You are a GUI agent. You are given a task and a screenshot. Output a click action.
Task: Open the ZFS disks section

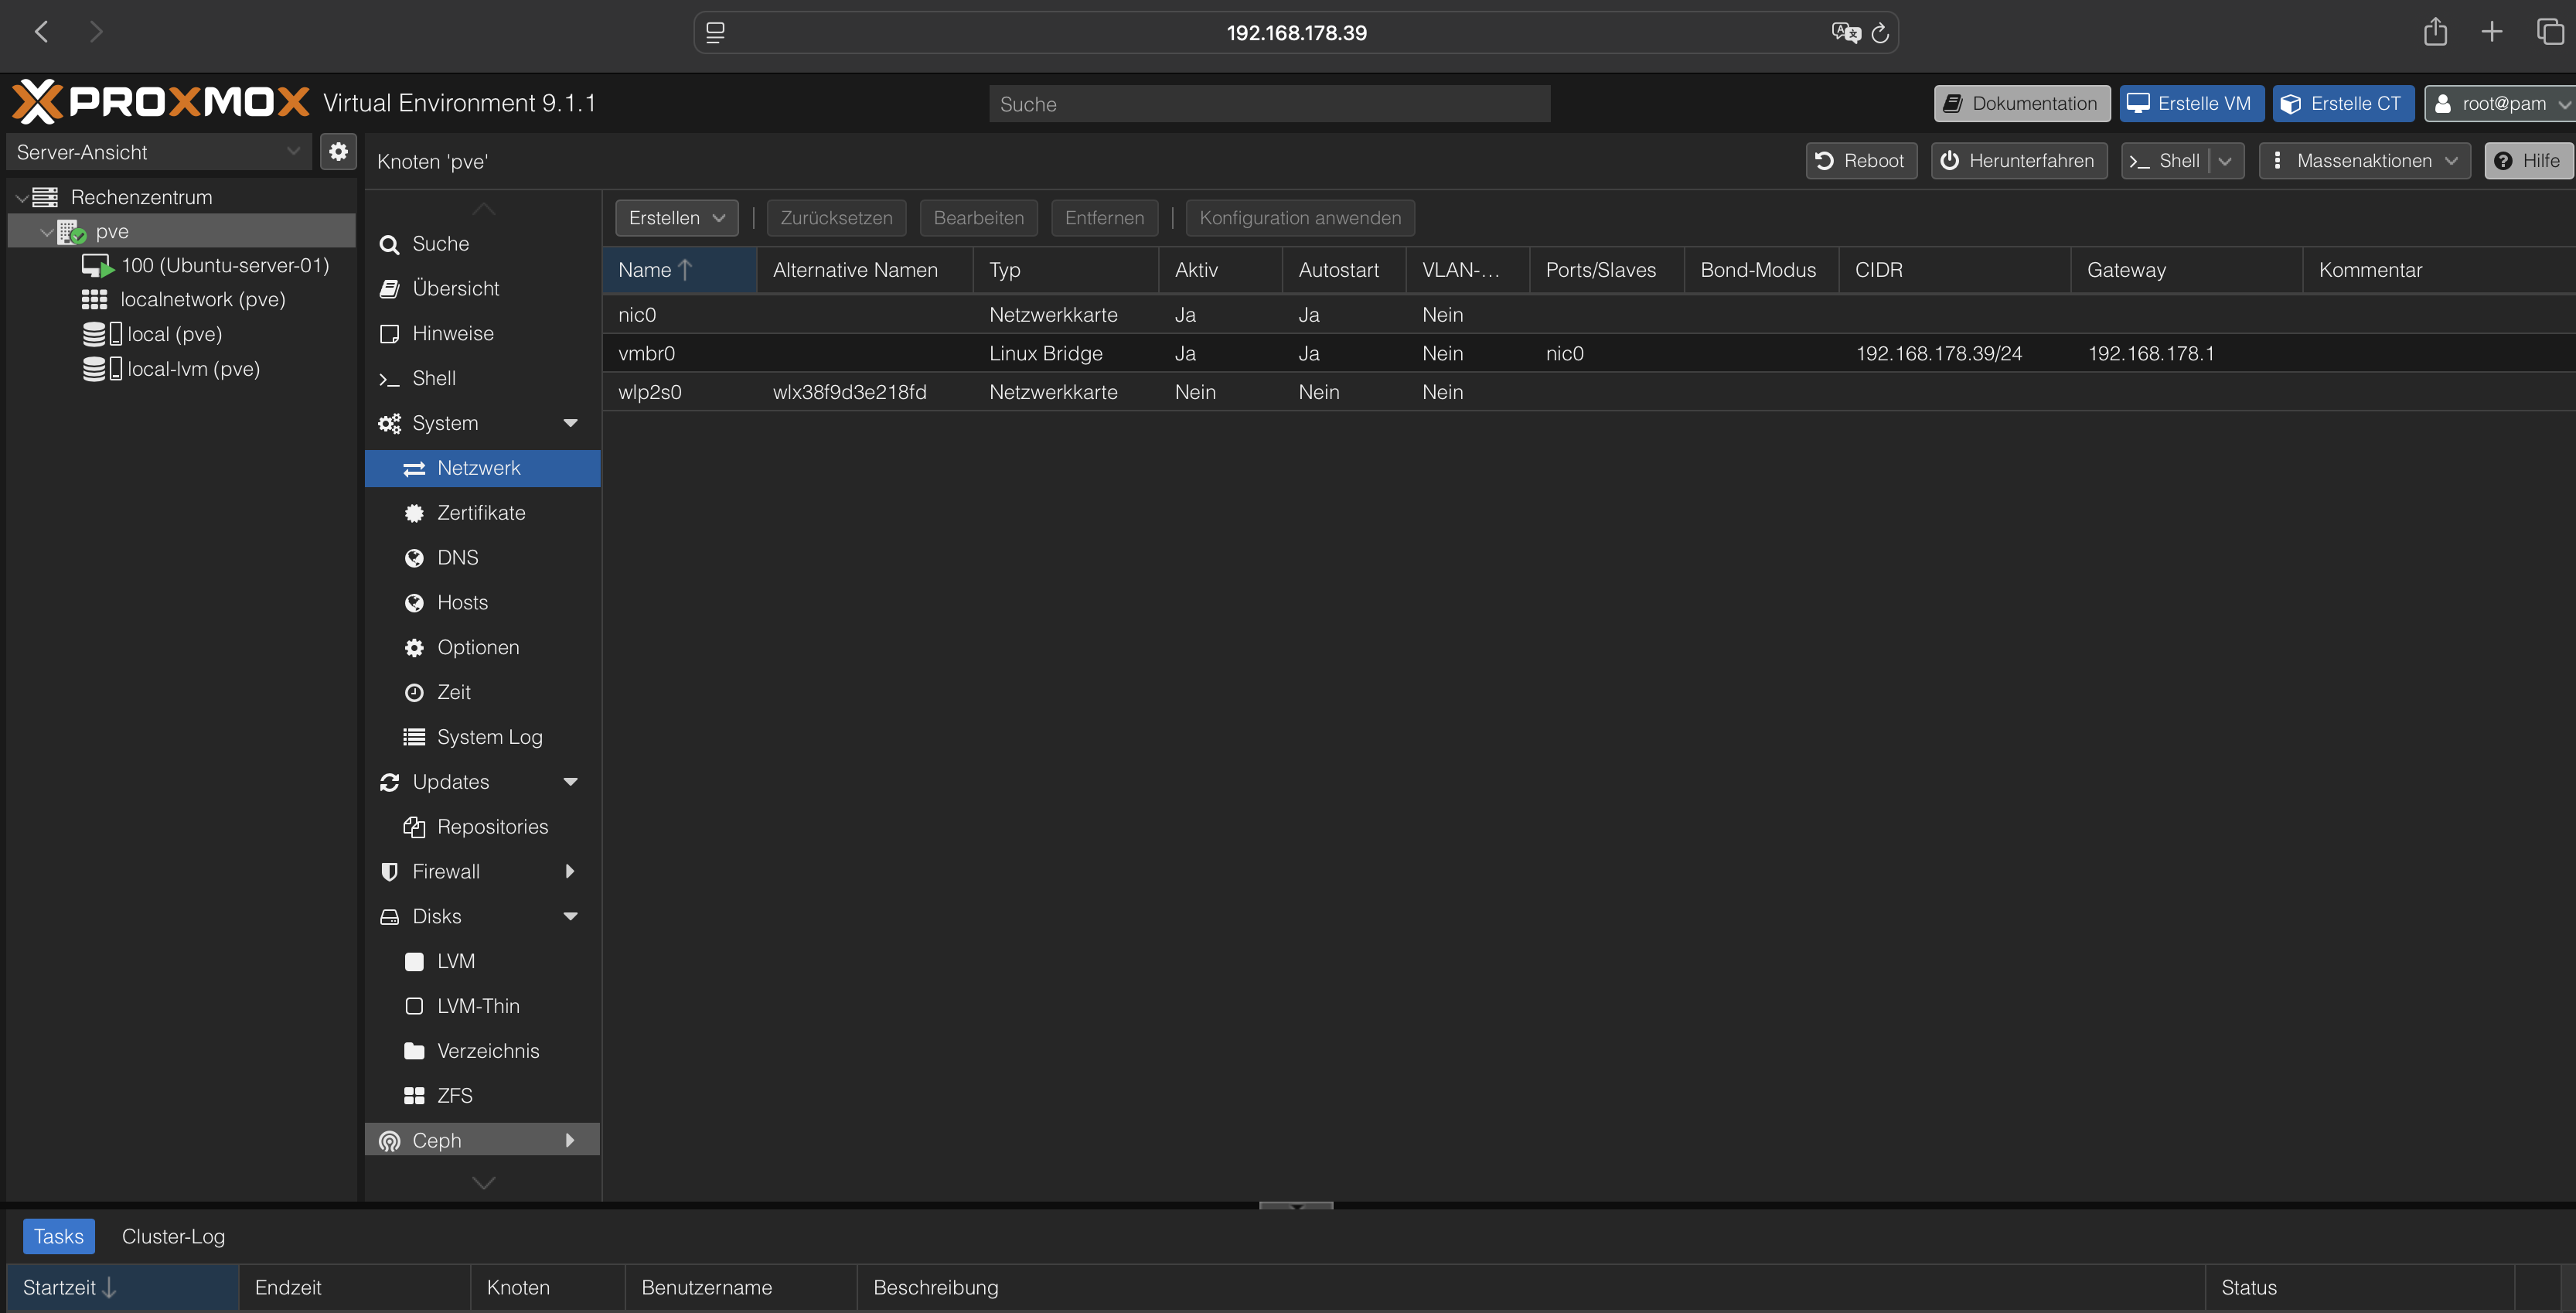[x=454, y=1096]
